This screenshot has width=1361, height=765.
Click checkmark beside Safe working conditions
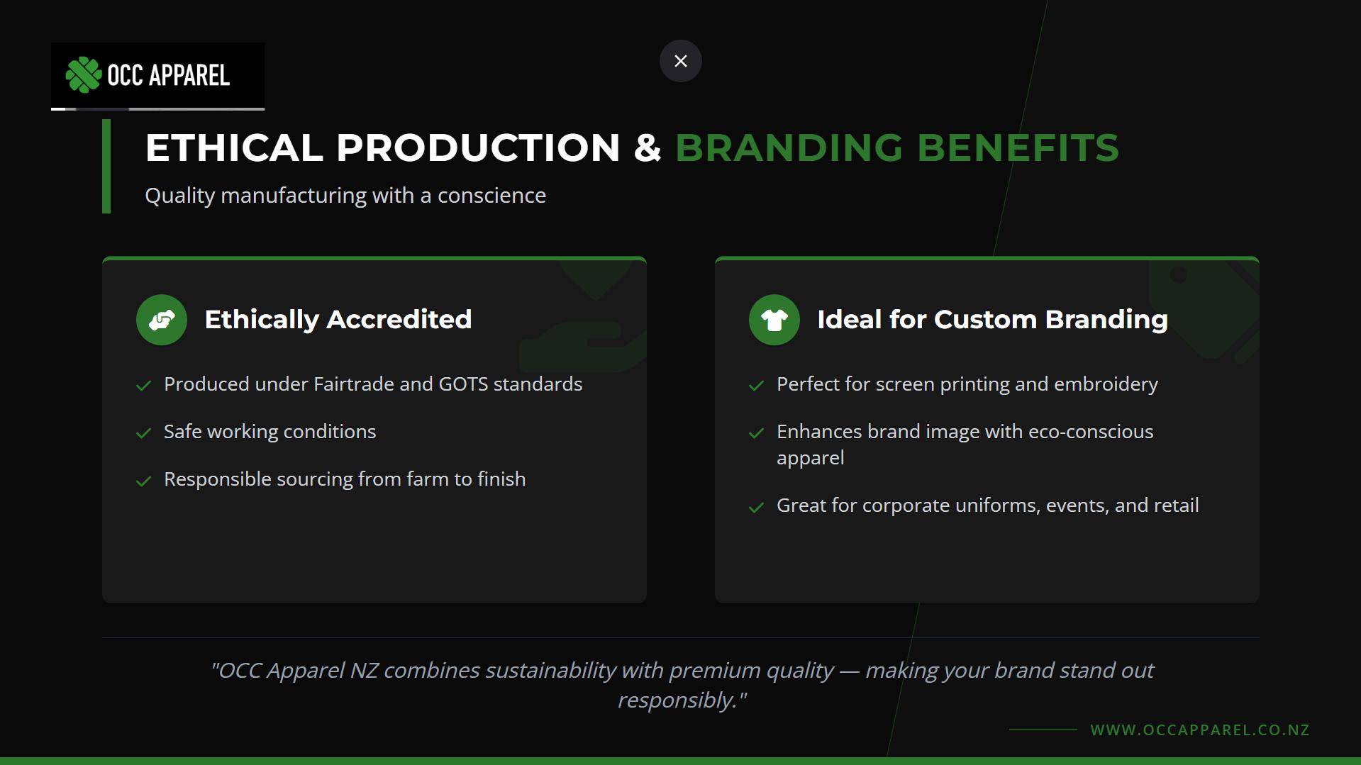144,433
